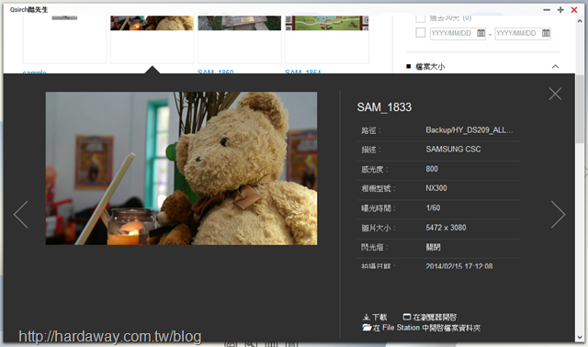Go to the next photo arrow
This screenshot has width=588, height=347.
[x=558, y=214]
